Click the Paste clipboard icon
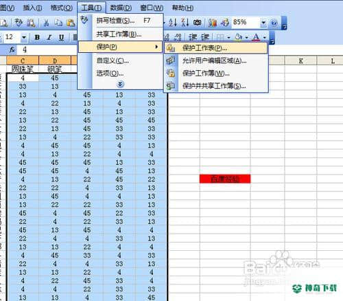The image size is (343, 301). (71, 23)
